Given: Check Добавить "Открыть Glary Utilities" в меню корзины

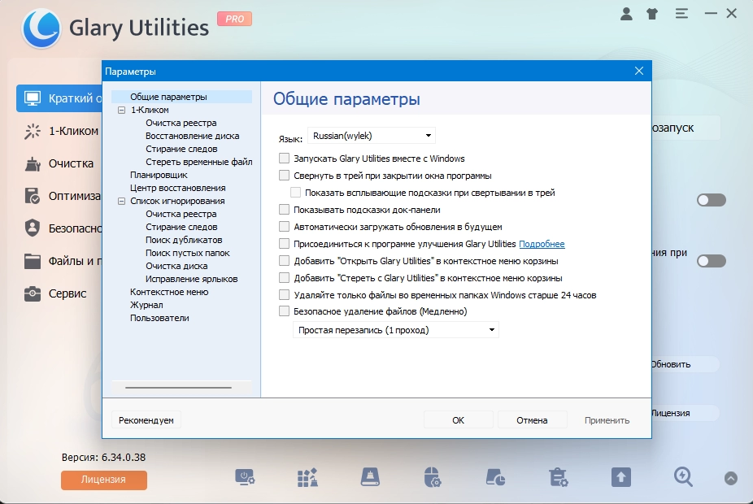Looking at the screenshot, I should coord(285,261).
